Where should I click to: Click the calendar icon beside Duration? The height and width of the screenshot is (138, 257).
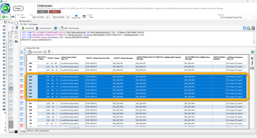tap(84, 17)
